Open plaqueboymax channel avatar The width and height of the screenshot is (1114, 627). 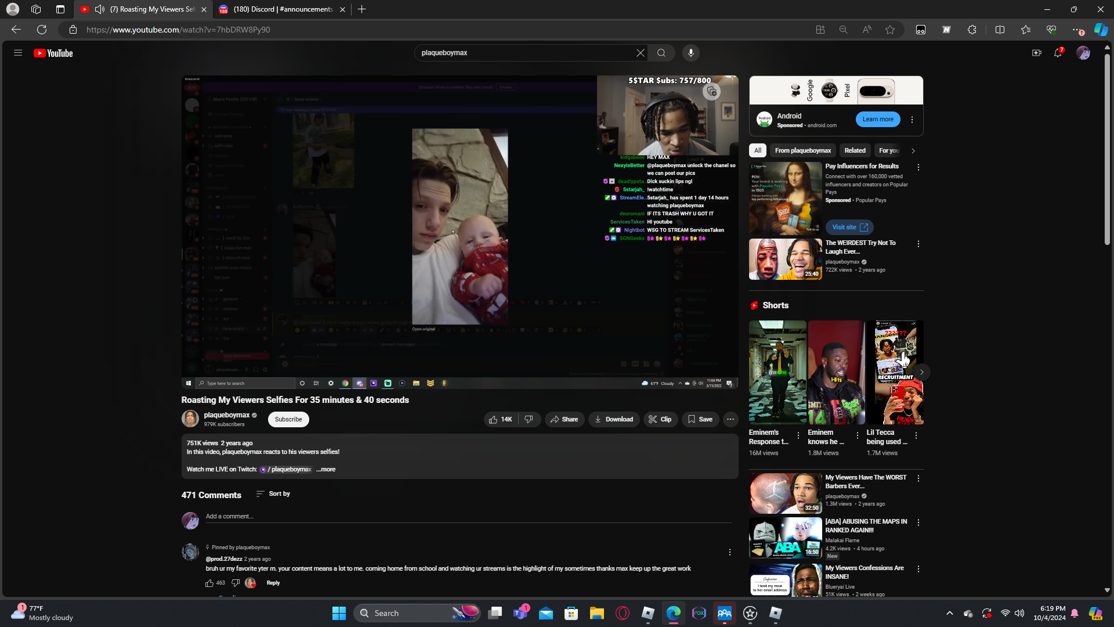[190, 419]
